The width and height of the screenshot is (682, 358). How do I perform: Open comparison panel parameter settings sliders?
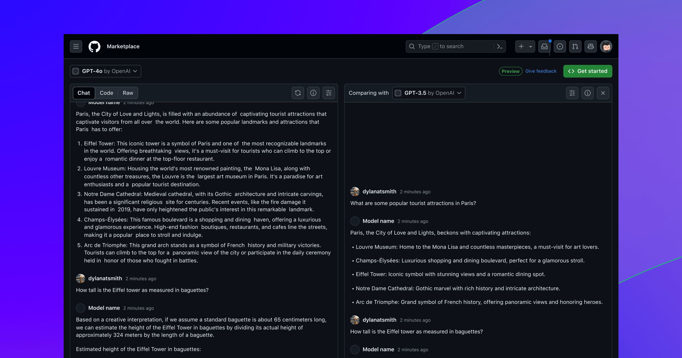[x=572, y=93]
